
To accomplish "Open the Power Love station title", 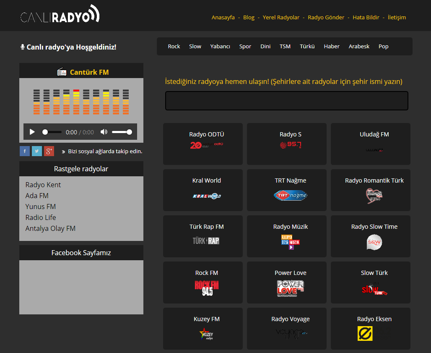I will click(291, 273).
